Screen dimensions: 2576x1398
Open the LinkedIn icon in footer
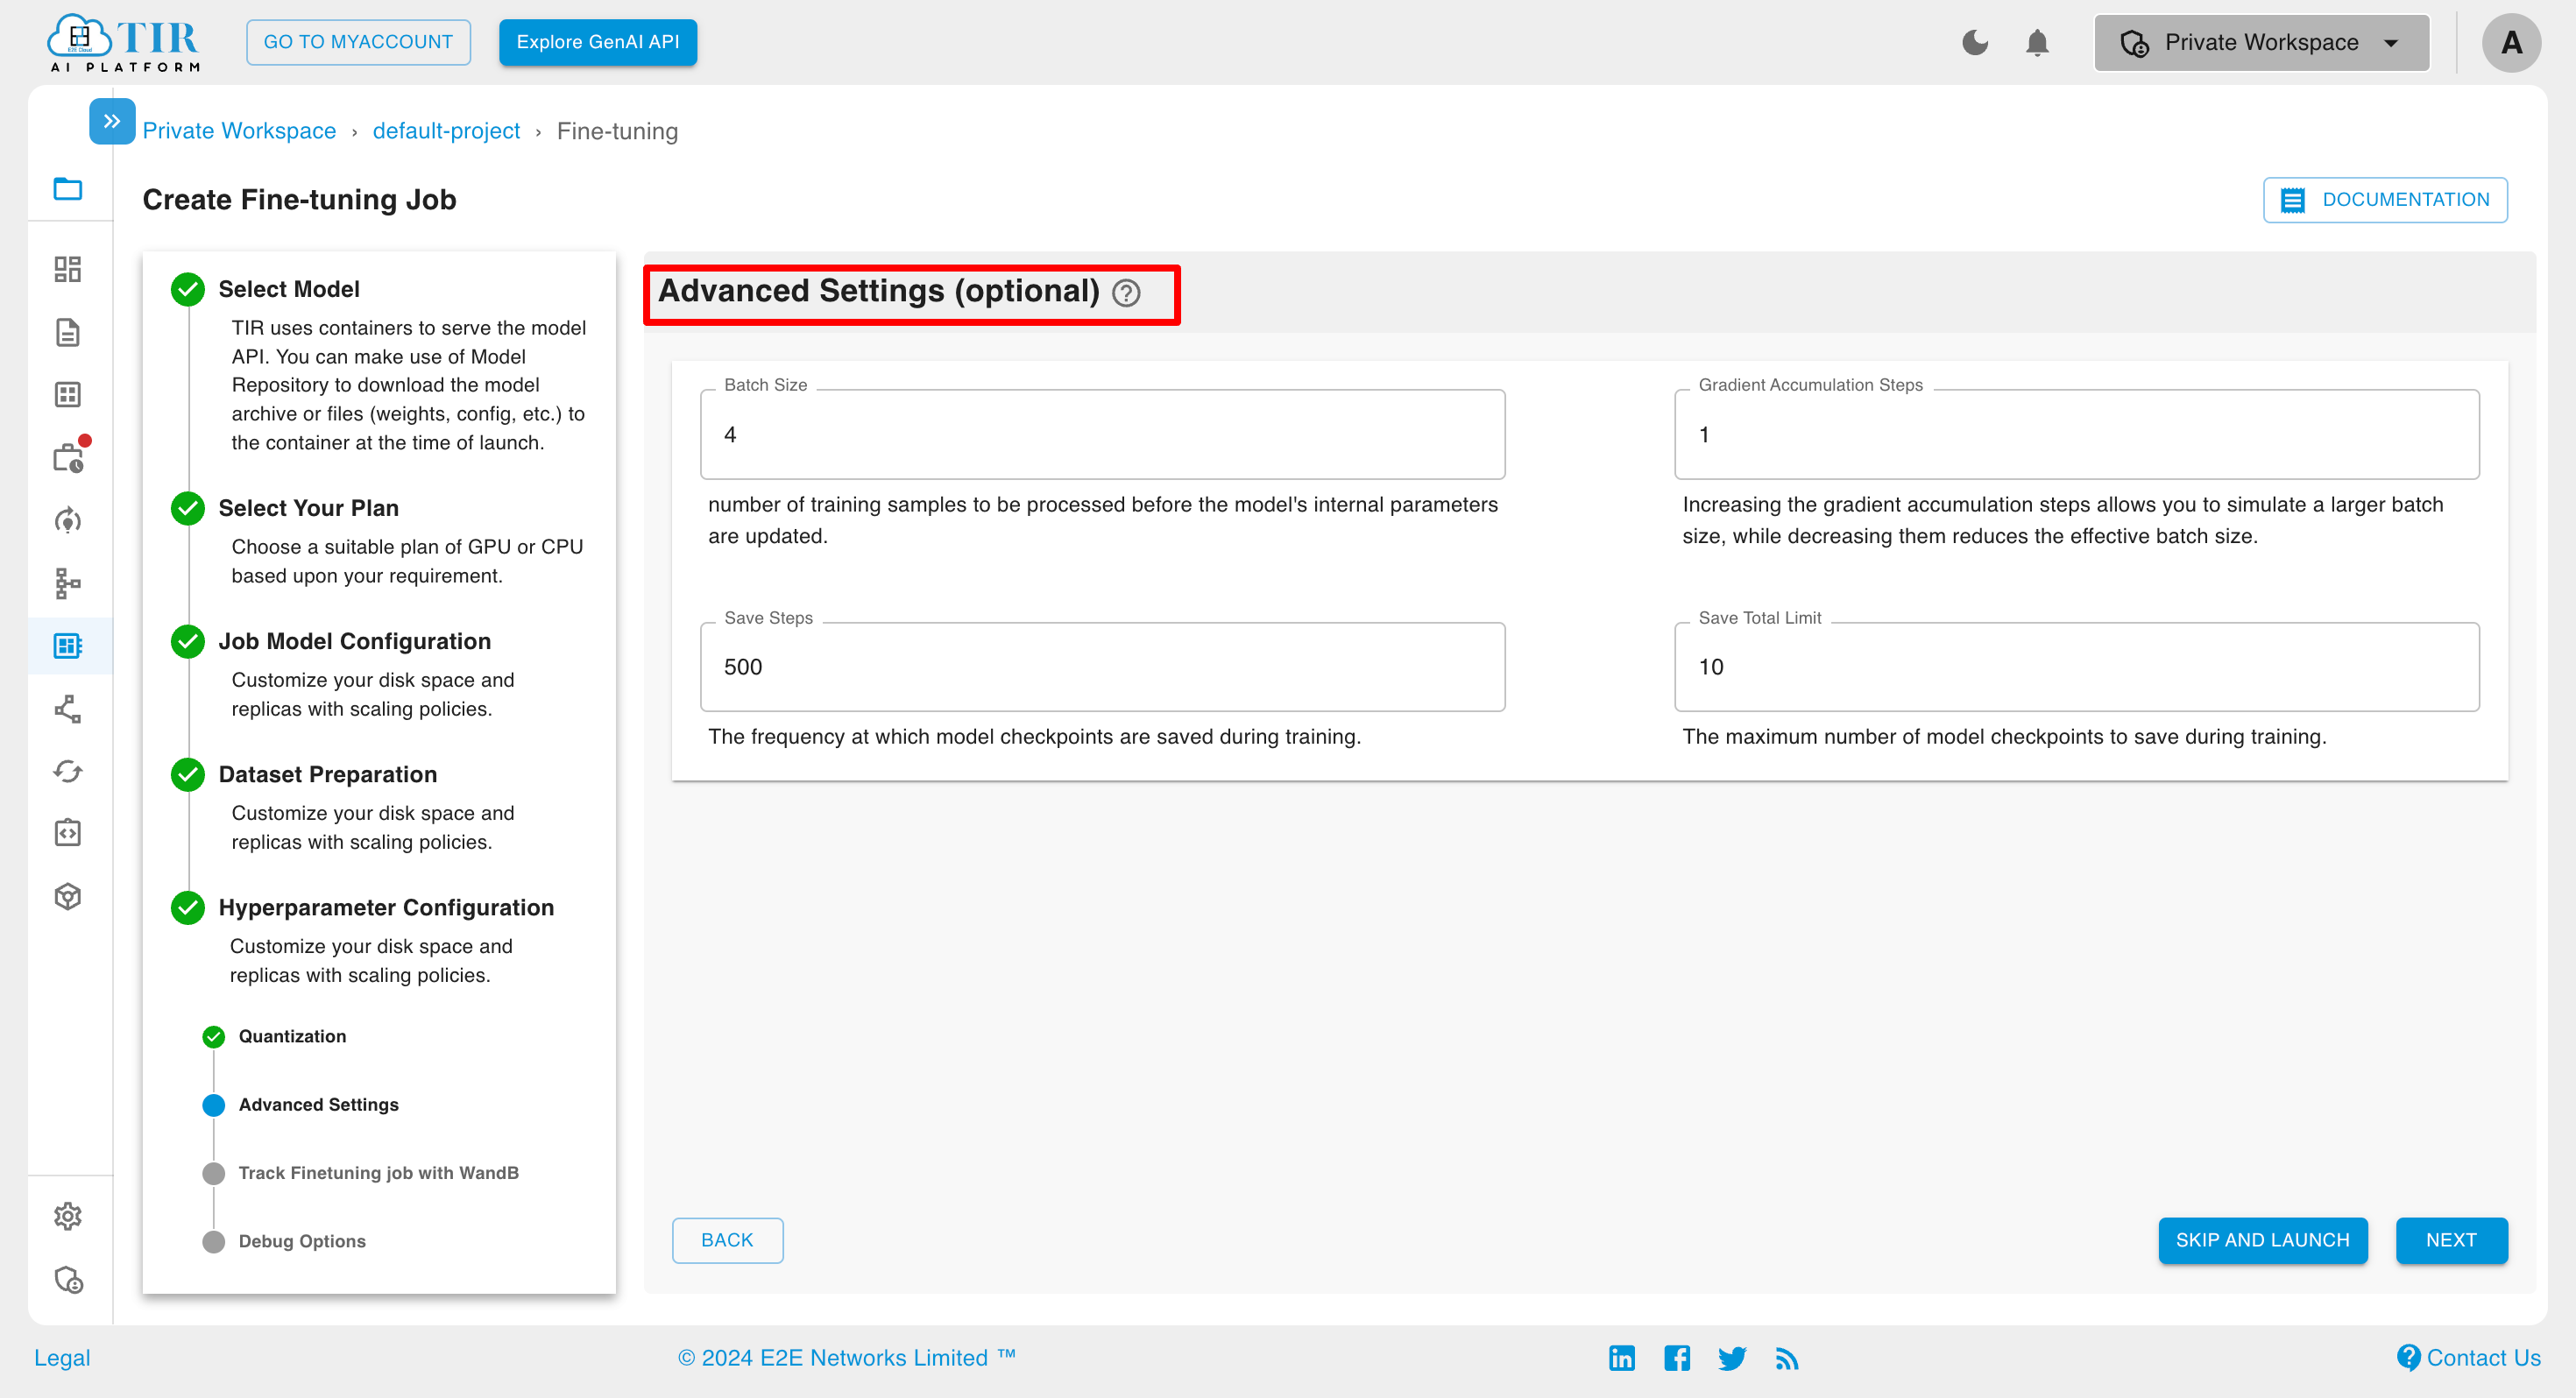point(1621,1357)
